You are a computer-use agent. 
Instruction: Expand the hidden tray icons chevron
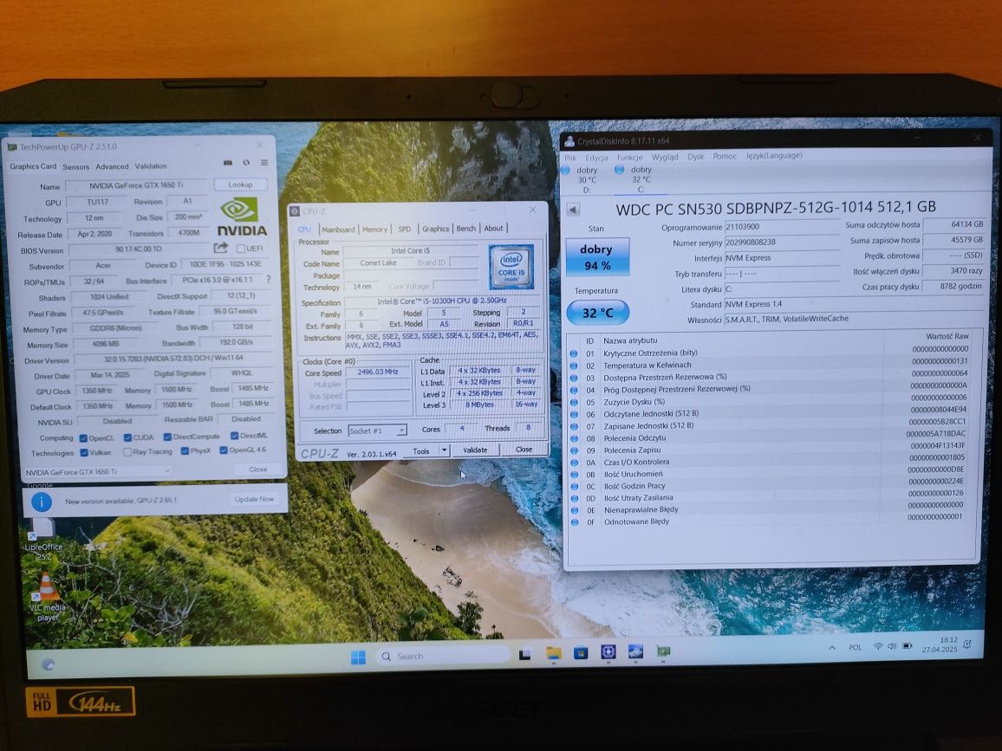832,648
